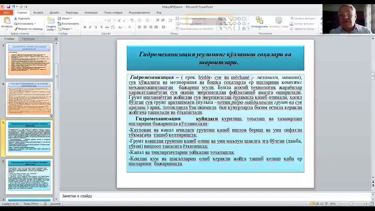Click zoom in plus button
375x211 pixels.
(366, 204)
